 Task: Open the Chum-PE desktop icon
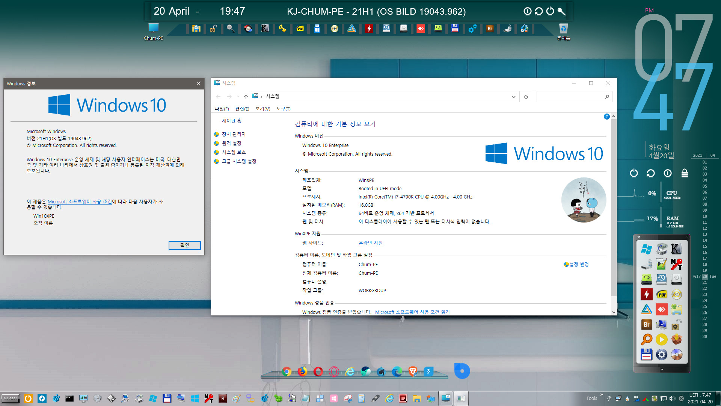tap(153, 32)
